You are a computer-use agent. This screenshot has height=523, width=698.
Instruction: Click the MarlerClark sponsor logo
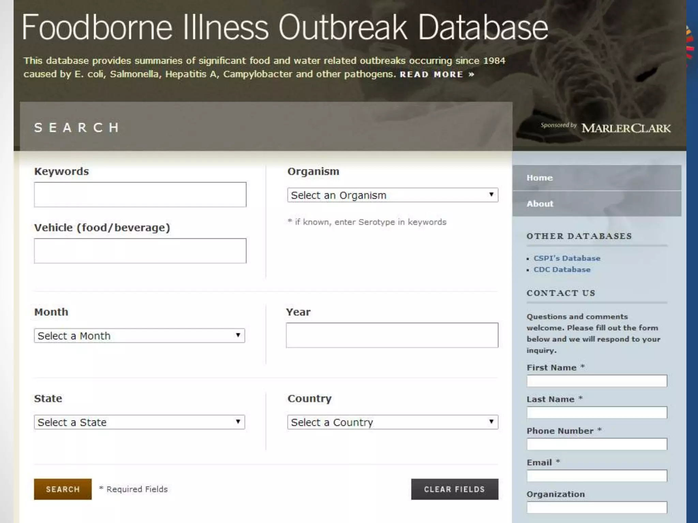coord(626,128)
